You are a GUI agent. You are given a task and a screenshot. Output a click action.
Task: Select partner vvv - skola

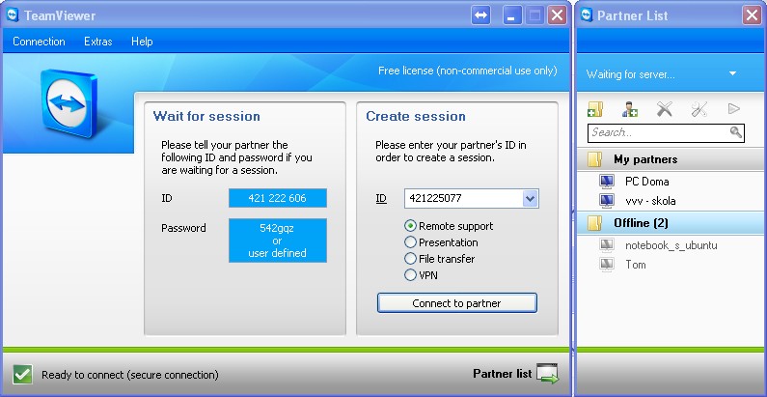[650, 201]
